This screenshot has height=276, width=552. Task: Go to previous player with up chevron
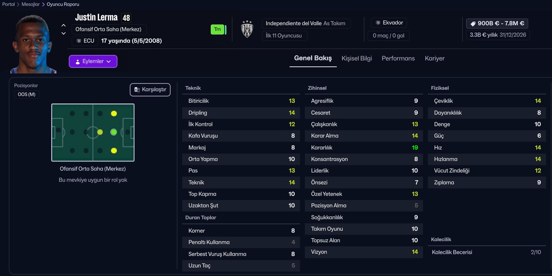tap(64, 25)
